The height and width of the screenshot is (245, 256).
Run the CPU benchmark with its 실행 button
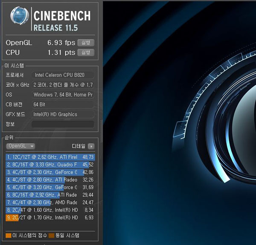tap(86, 53)
